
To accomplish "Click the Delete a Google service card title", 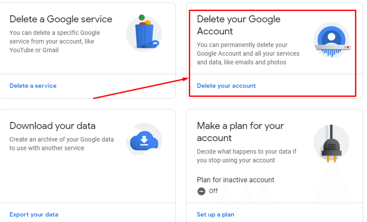I will point(61,19).
